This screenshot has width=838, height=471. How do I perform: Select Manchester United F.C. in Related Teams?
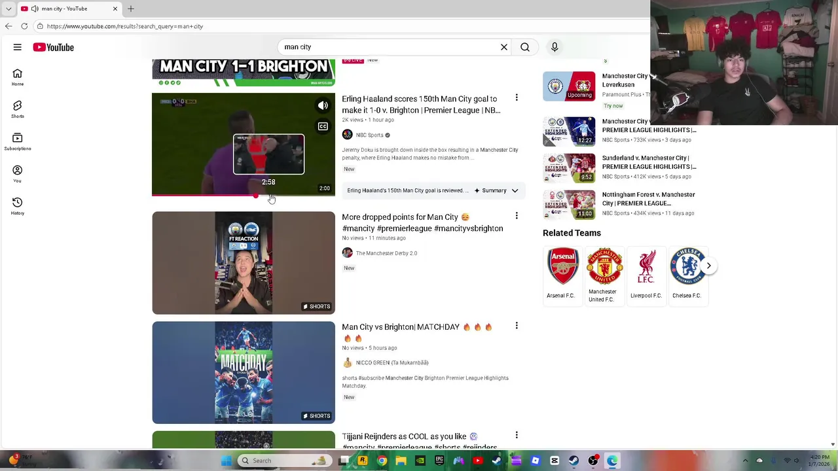point(604,275)
